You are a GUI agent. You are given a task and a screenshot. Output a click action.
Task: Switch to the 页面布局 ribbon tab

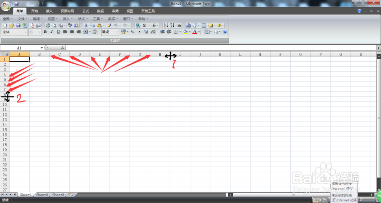67,11
